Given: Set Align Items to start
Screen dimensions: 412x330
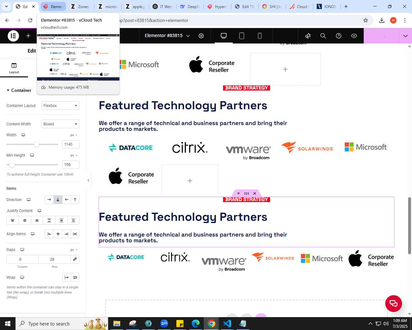Looking at the screenshot, I should coord(49,234).
